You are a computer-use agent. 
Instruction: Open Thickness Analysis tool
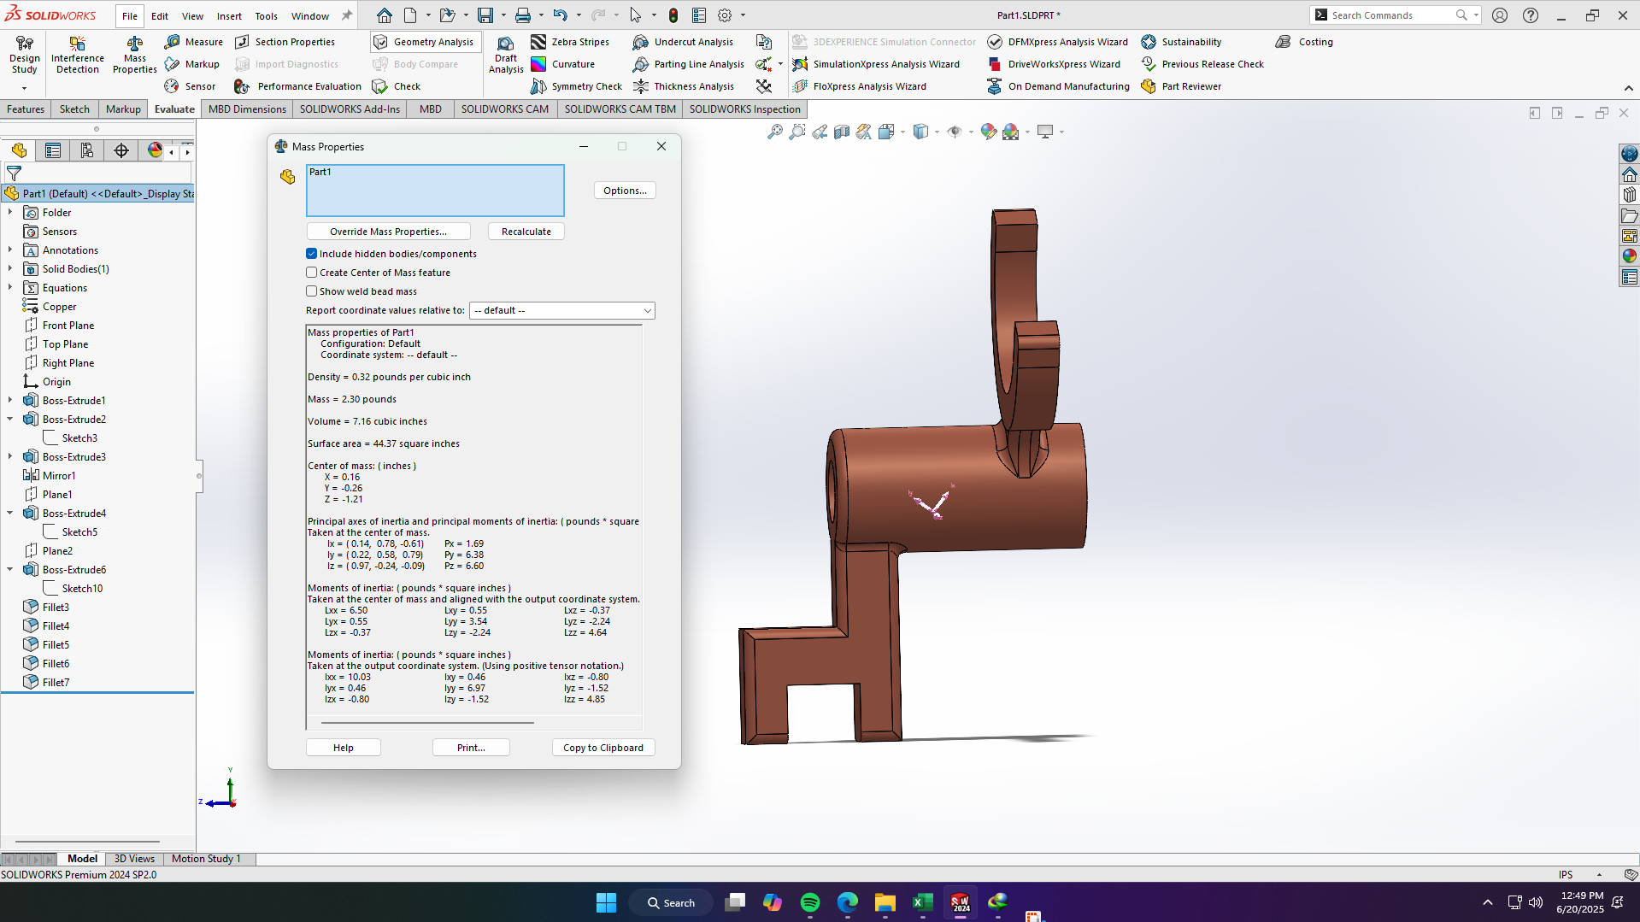(684, 86)
